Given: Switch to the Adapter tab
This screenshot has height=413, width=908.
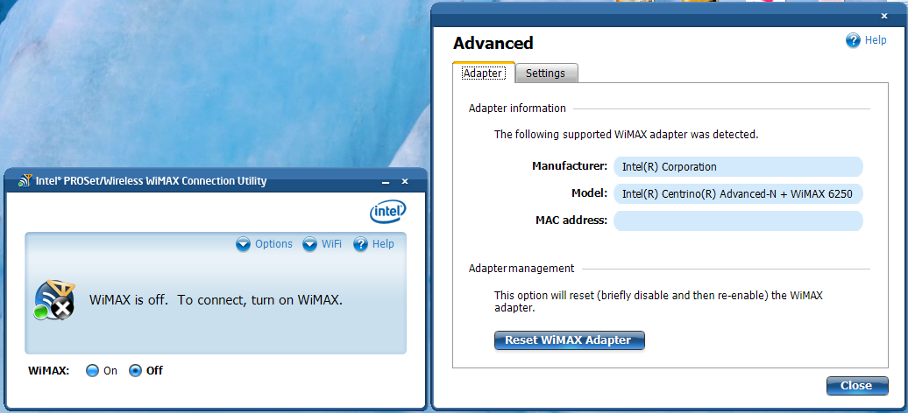Looking at the screenshot, I should pyautogui.click(x=483, y=73).
